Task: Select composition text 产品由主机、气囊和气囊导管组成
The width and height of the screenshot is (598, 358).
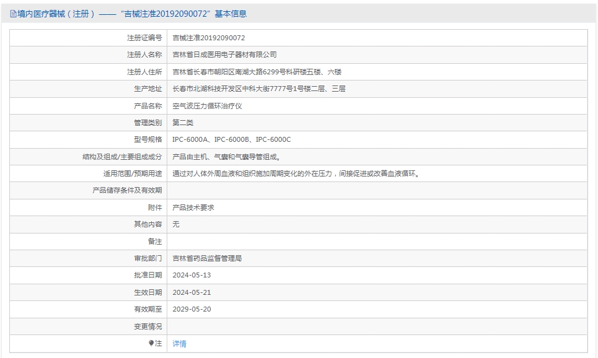Action: tap(227, 156)
